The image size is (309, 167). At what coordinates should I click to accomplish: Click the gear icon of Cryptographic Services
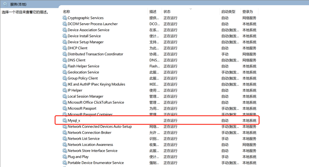[65, 18]
